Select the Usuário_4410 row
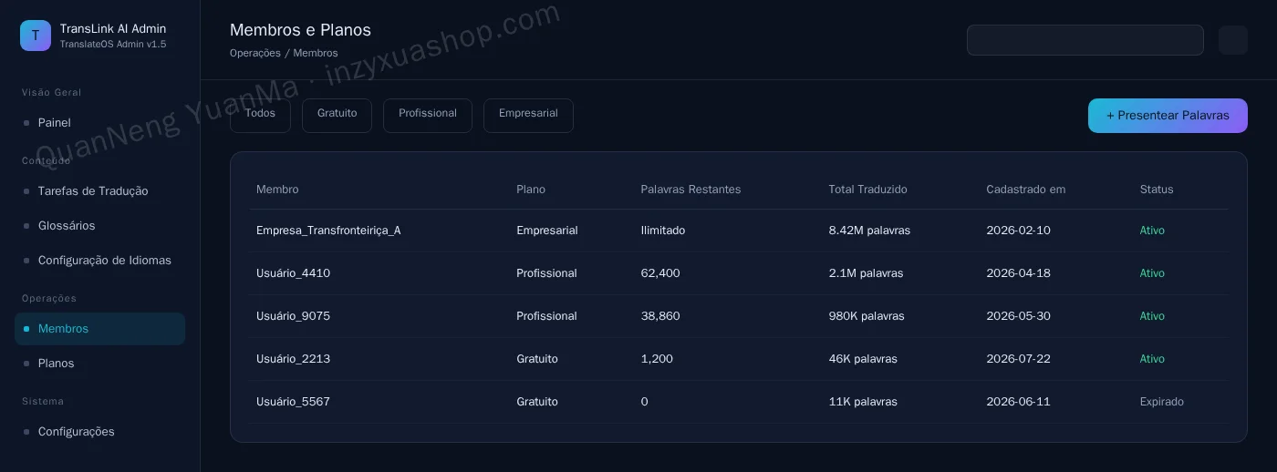The image size is (1277, 472). pos(739,273)
